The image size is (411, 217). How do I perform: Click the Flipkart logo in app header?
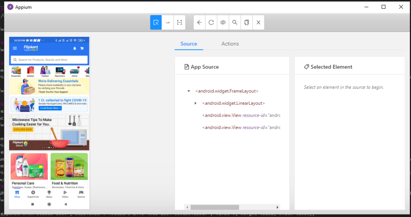coord(31,48)
